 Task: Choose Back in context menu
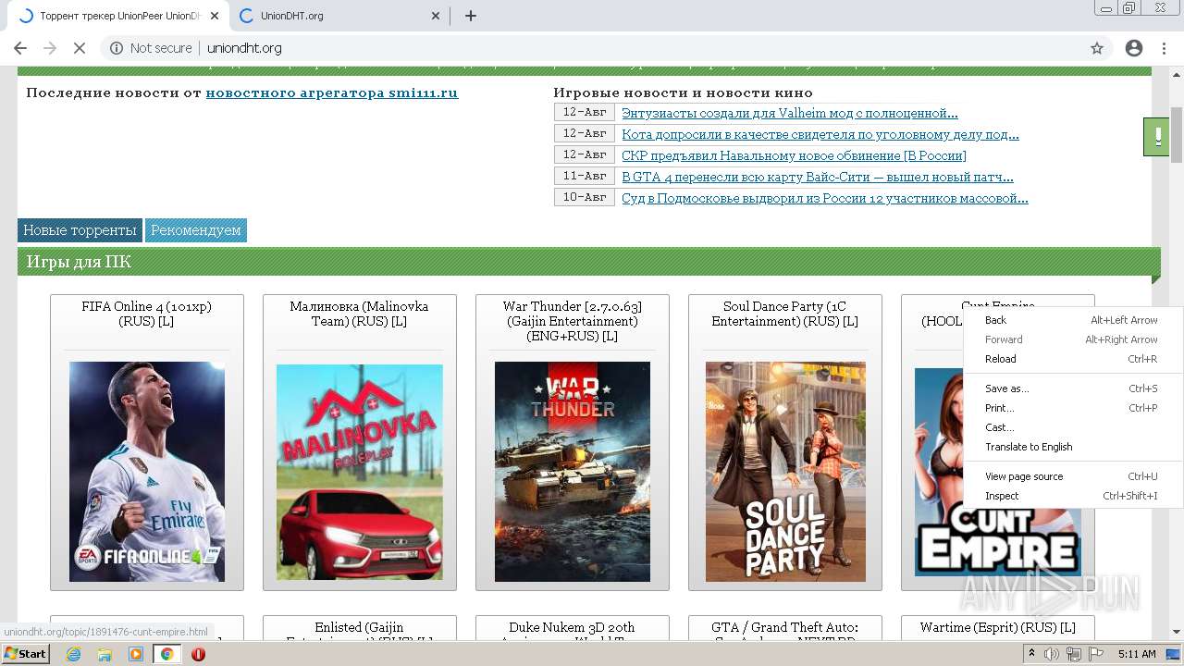(1072, 320)
